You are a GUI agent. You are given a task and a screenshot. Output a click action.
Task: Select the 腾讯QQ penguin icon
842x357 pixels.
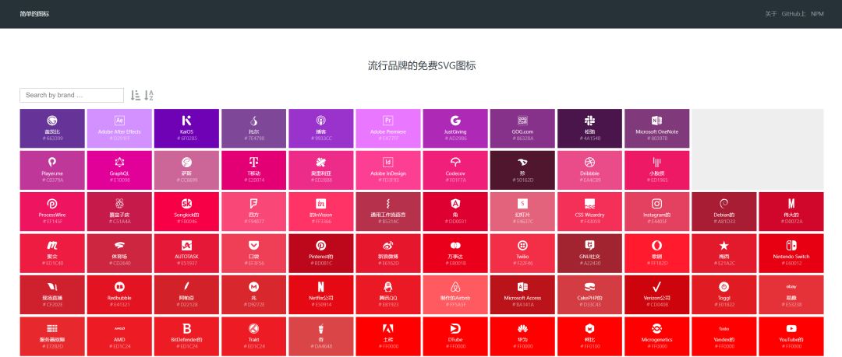point(387,294)
